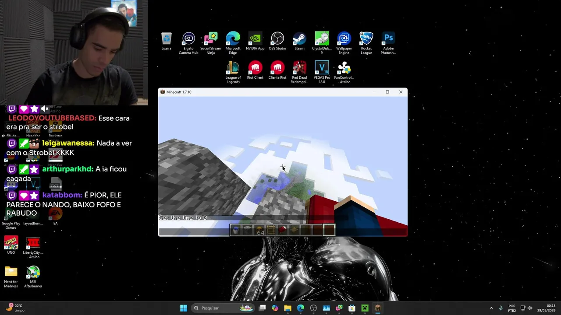Open File Explorer from the taskbar
561x315 pixels.
288,308
